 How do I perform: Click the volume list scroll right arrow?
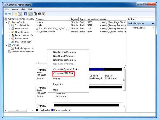click(x=124, y=63)
